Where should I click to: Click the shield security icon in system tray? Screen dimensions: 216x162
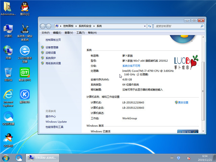pos(179,158)
